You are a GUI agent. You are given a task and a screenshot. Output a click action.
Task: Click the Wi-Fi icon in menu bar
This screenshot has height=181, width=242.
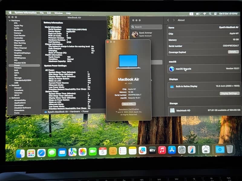point(204,14)
